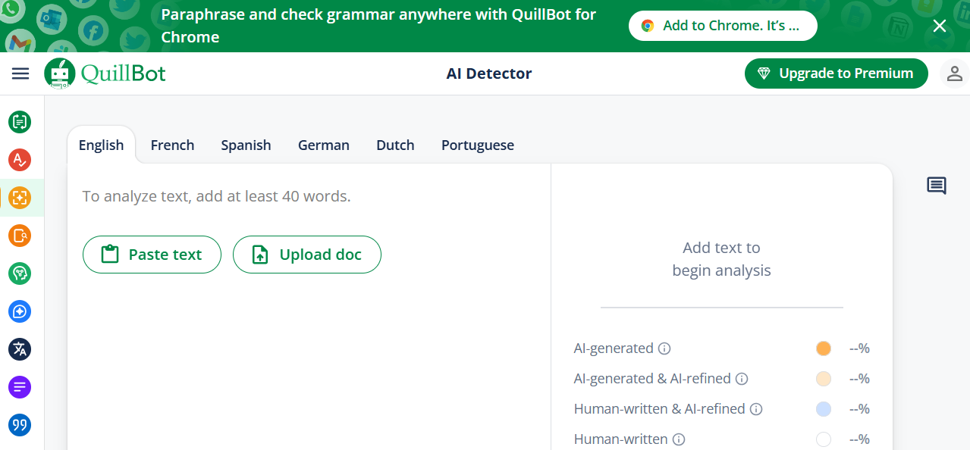
Task: Click Upgrade to Premium button
Action: coord(836,73)
